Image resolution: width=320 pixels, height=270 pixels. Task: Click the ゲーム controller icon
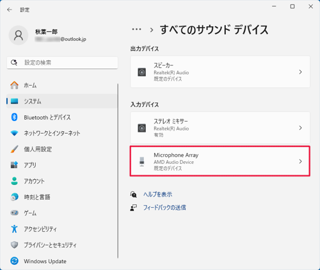[14, 212]
